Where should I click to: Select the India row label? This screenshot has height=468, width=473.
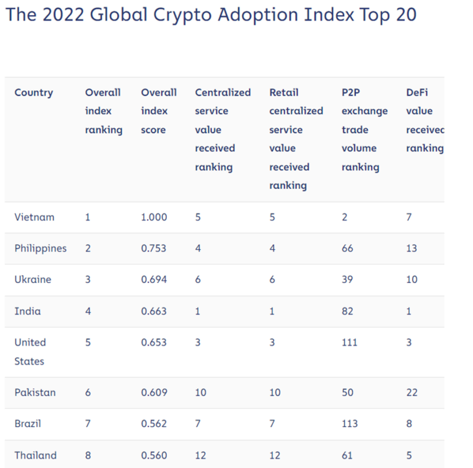click(x=27, y=311)
